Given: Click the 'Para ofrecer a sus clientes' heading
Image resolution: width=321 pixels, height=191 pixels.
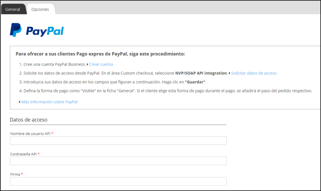Looking at the screenshot, I should [x=100, y=54].
